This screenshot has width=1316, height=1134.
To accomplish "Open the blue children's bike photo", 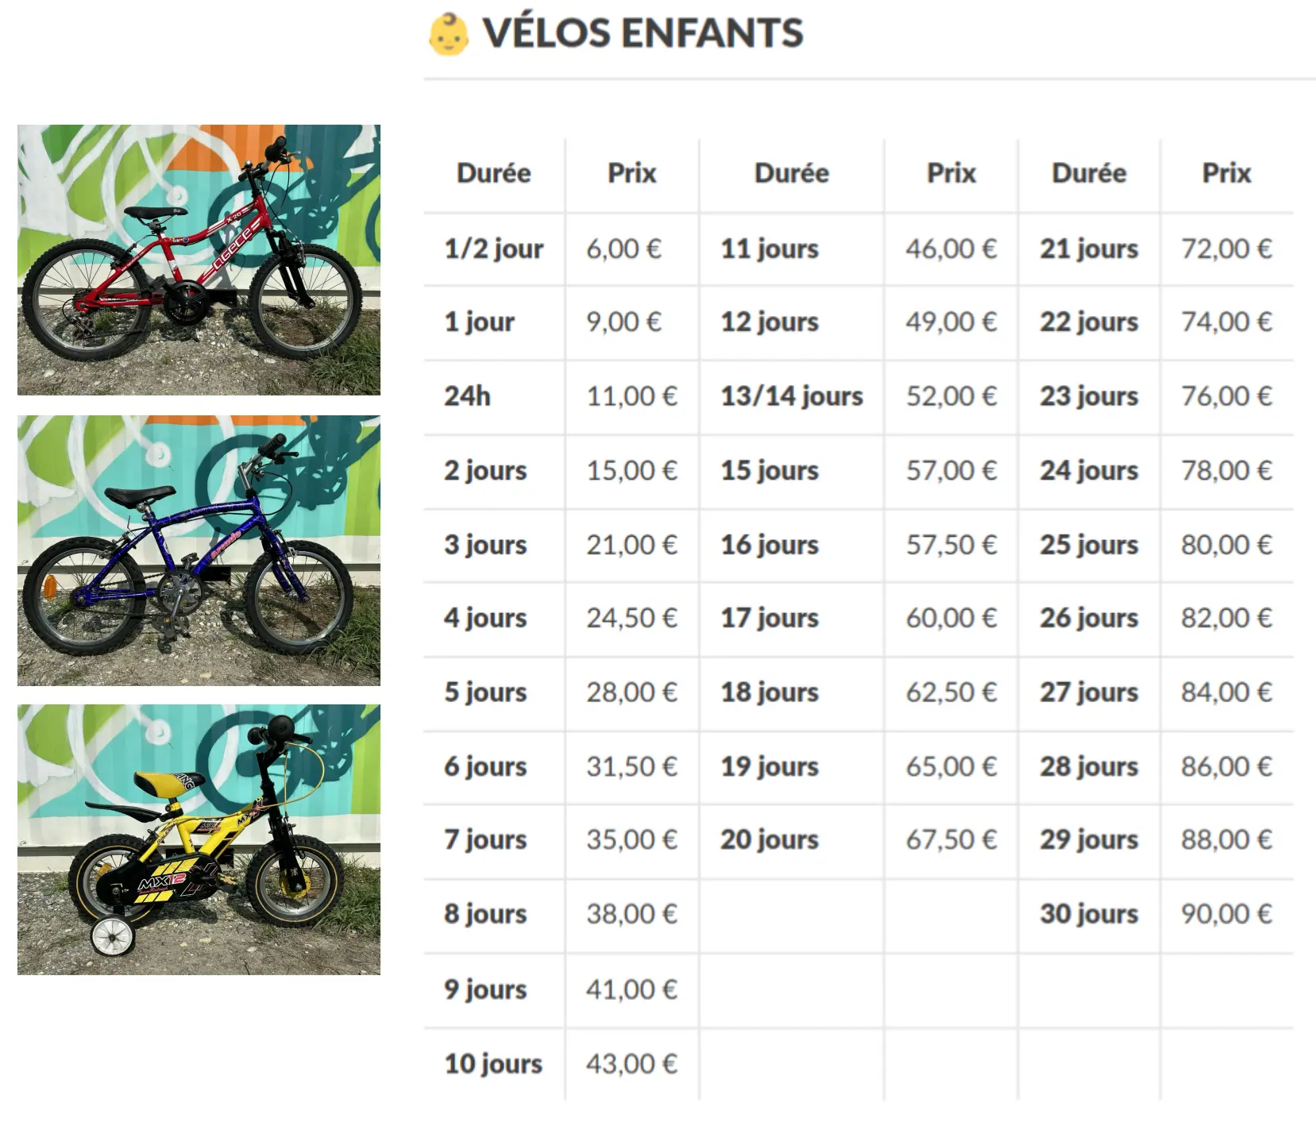I will tap(199, 550).
